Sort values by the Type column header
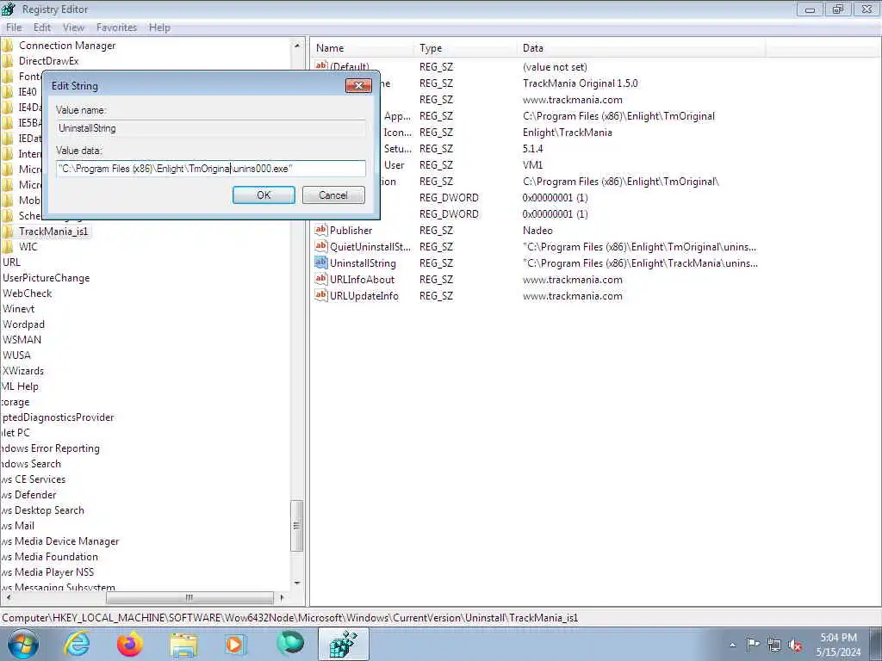Screen dimensions: 882x661 pos(466,48)
